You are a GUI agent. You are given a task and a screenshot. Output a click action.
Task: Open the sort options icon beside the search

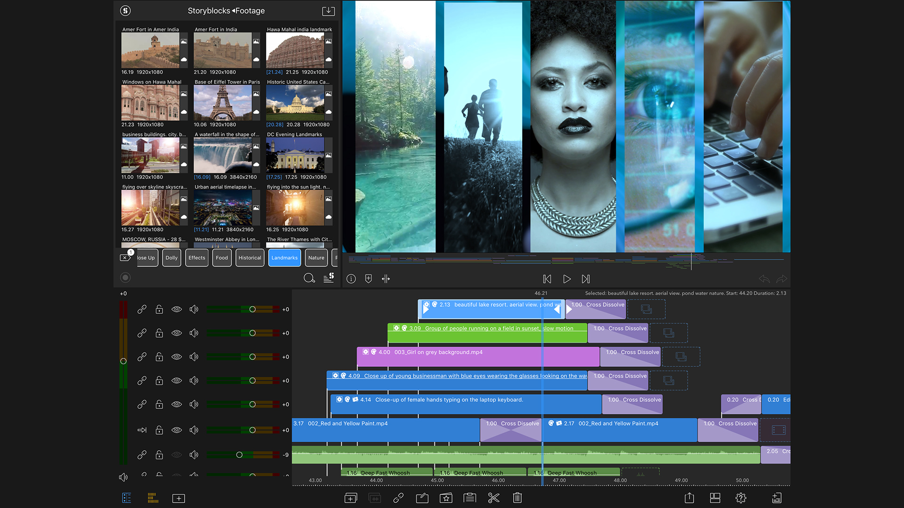pyautogui.click(x=329, y=278)
